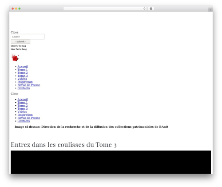Click second 'Liées Par Le Sang' title

[x=19, y=49]
